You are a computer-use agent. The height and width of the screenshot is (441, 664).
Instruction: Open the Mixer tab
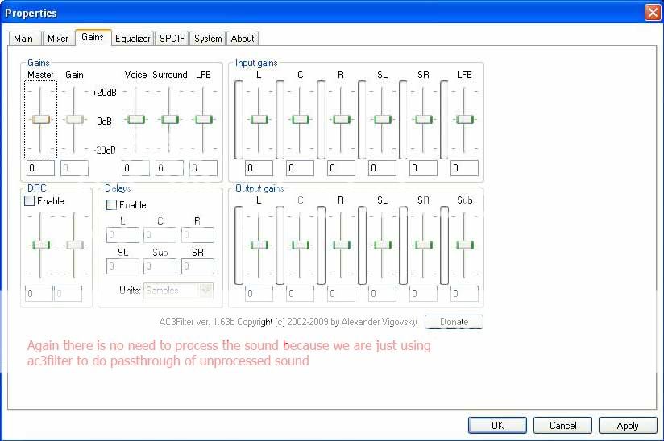[57, 38]
